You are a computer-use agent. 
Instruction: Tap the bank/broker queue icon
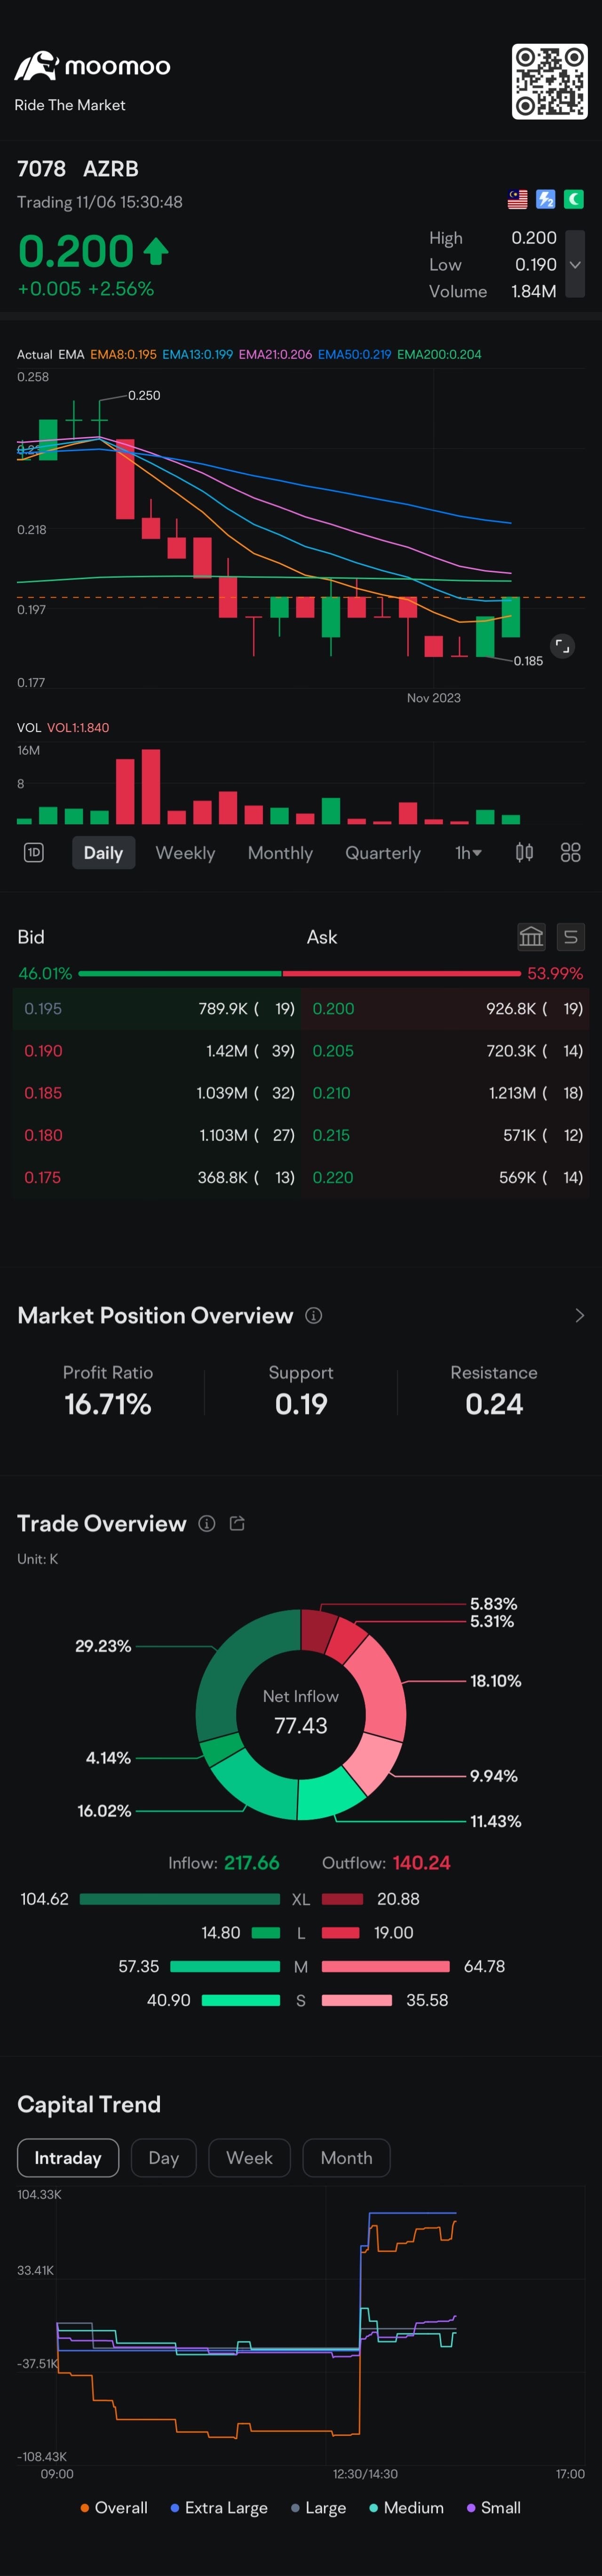pyautogui.click(x=531, y=937)
